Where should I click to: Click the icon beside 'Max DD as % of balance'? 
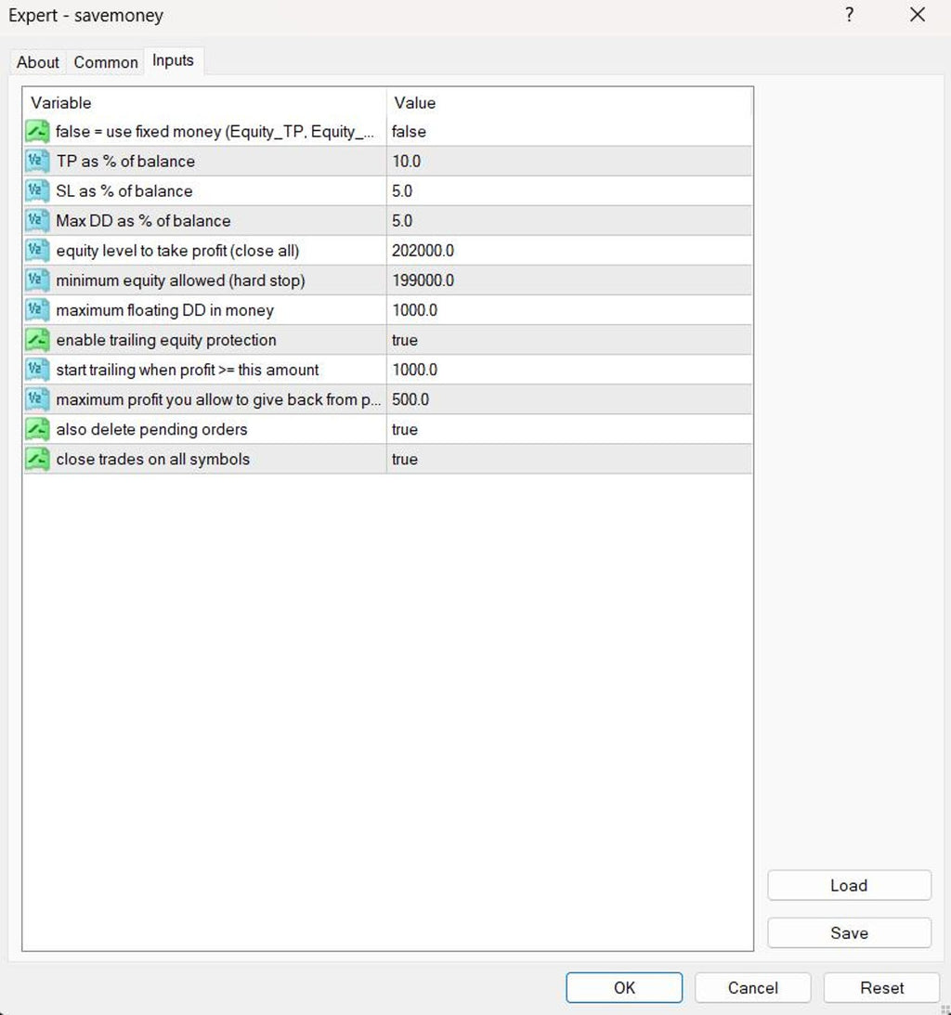tap(38, 221)
